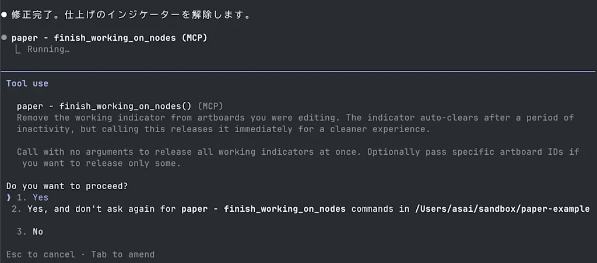Click the "Call with no arguments" description paragraph
This screenshot has width=597, height=263.
(298, 157)
